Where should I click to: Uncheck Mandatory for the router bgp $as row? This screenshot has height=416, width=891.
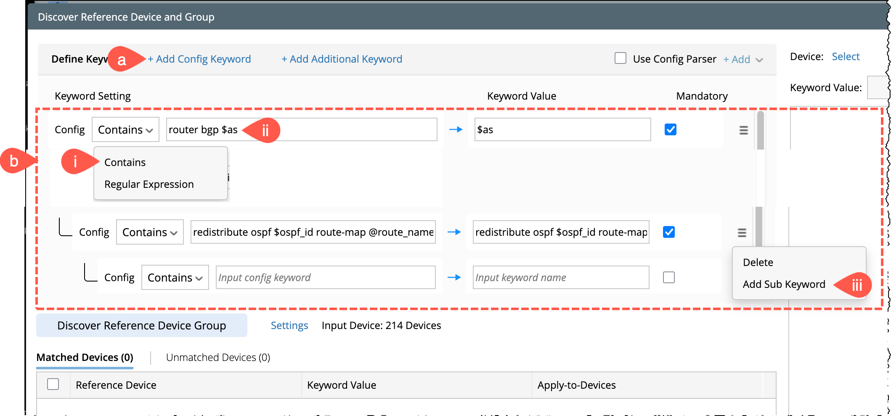point(670,129)
